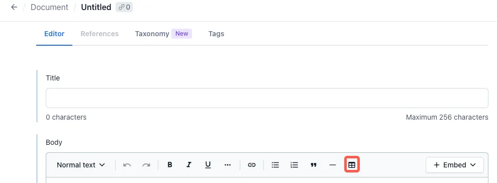Insert a hyperlink

252,165
